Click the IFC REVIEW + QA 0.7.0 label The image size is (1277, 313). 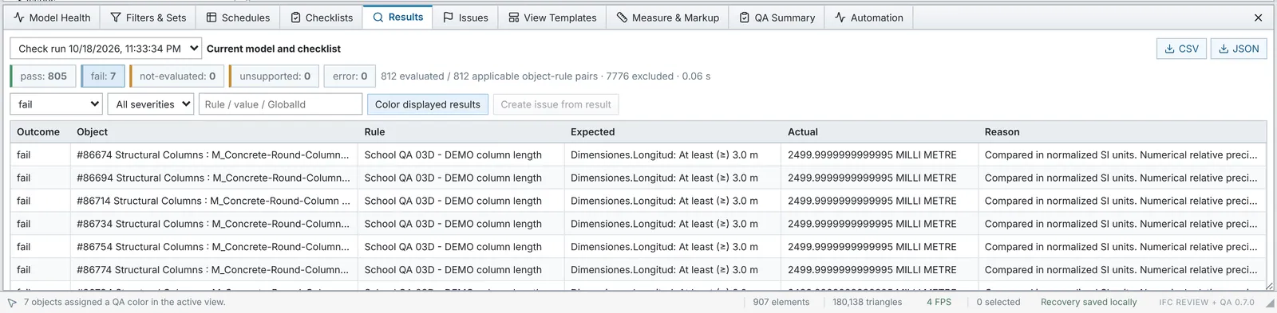[x=1207, y=303]
